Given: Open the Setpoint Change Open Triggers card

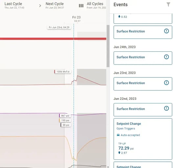Looking at the screenshot, I should (143, 139).
